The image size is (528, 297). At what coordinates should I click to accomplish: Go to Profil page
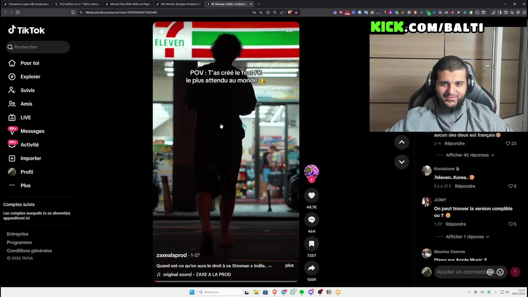(x=27, y=172)
